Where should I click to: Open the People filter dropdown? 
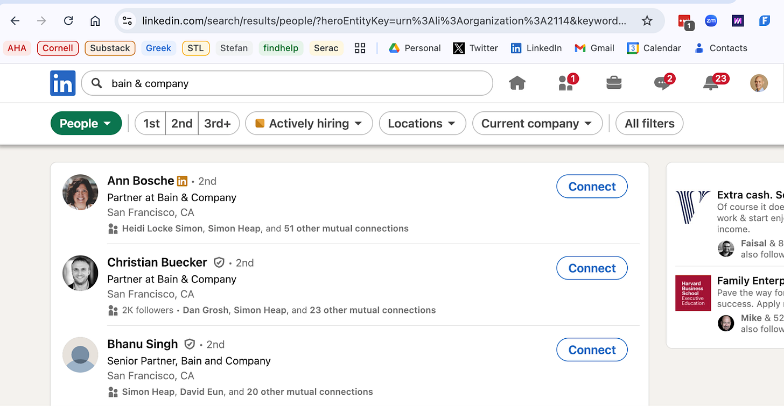pyautogui.click(x=86, y=124)
